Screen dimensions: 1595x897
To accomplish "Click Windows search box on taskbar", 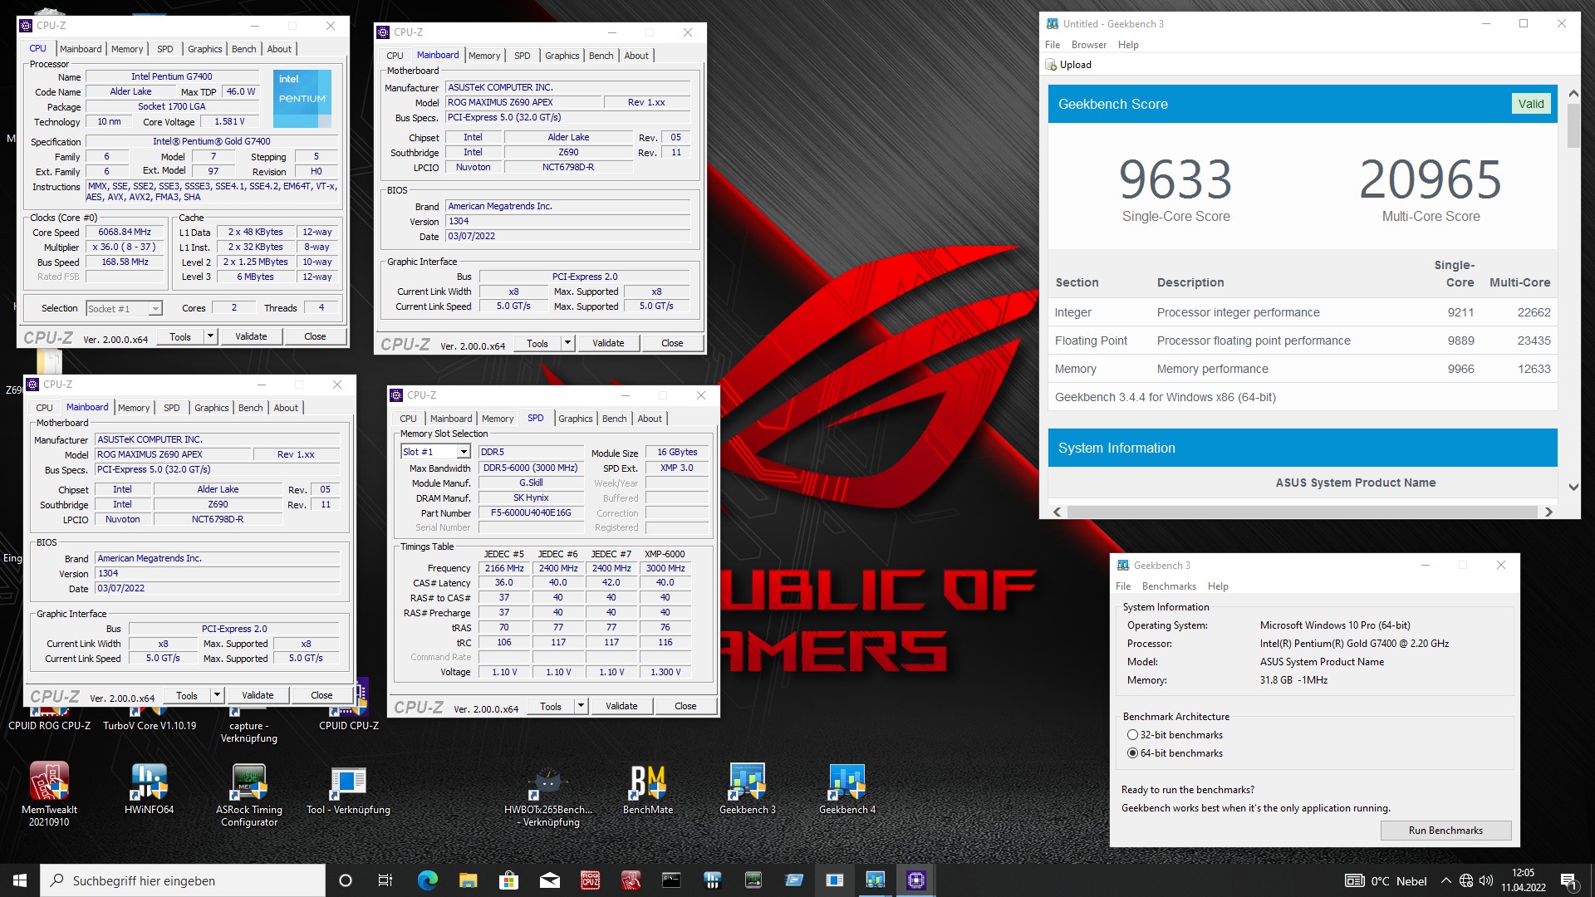I will pyautogui.click(x=183, y=880).
